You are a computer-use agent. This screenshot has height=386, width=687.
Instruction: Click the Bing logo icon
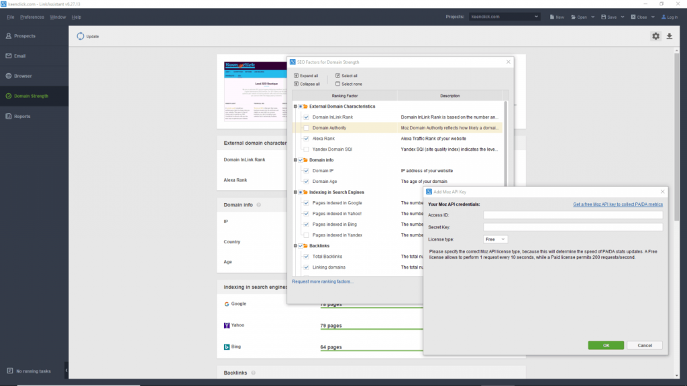tap(227, 347)
